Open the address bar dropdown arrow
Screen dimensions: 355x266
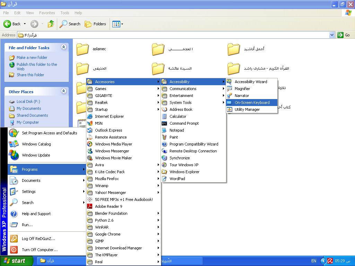point(332,35)
